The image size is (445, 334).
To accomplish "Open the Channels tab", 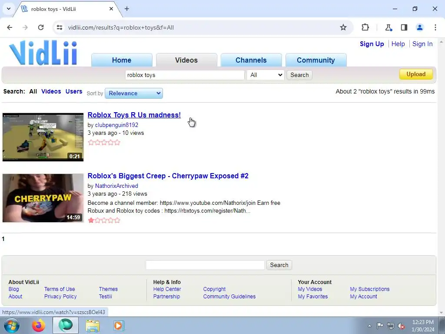I will pyautogui.click(x=251, y=60).
